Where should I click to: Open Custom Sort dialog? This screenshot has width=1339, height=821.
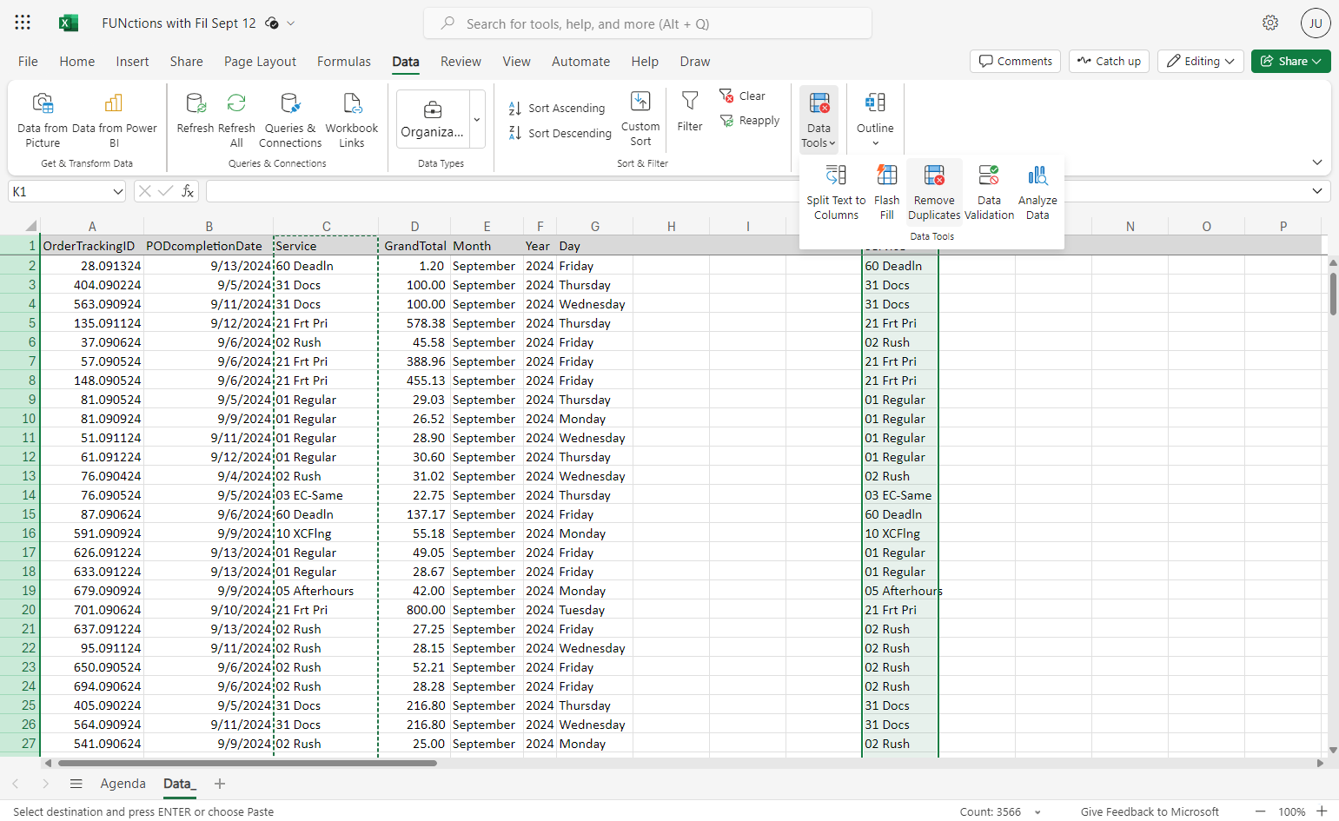click(640, 120)
